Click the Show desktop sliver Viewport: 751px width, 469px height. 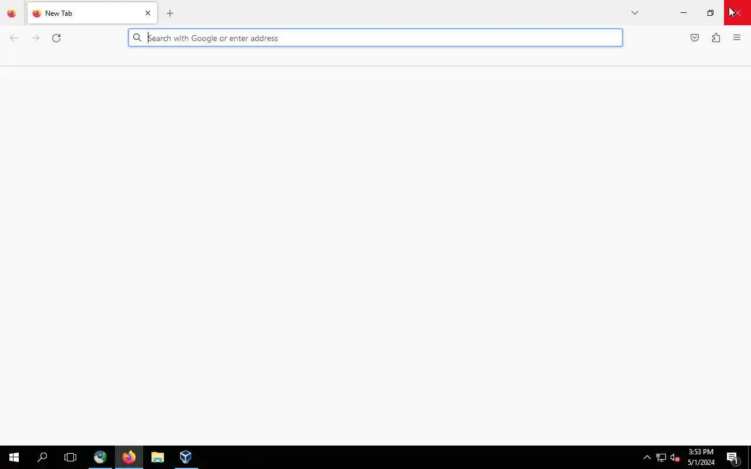click(749, 457)
